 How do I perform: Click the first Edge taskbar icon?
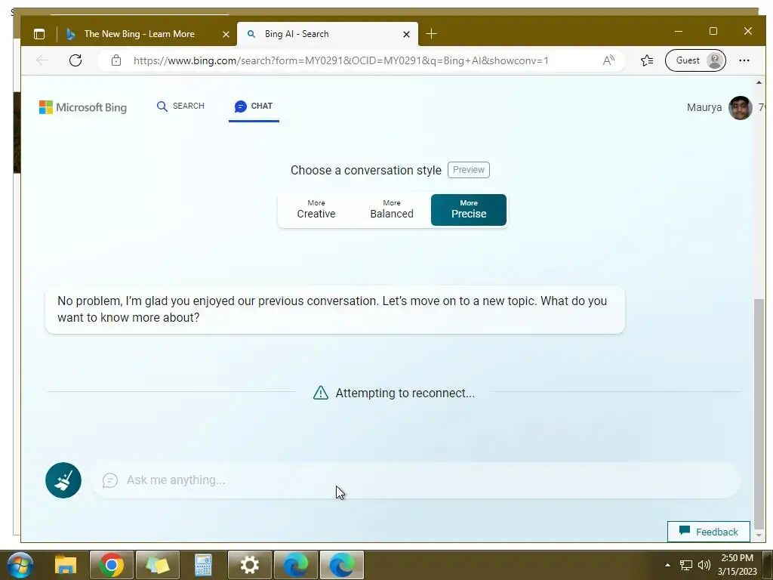point(296,565)
